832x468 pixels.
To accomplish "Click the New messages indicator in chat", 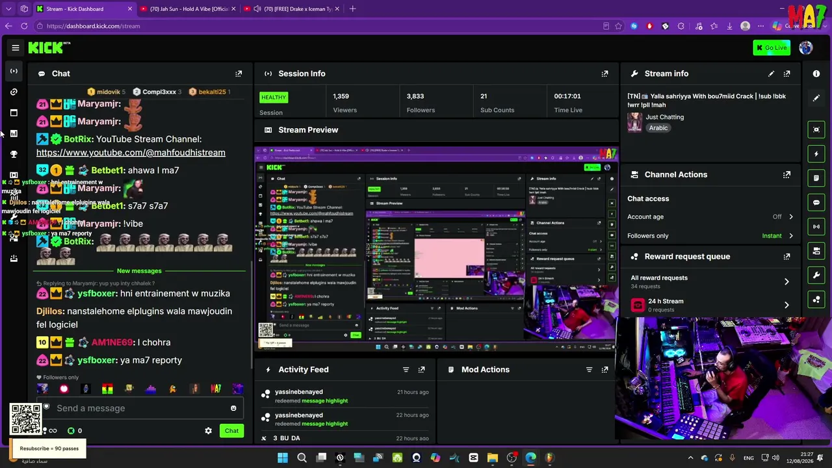I will pyautogui.click(x=139, y=270).
